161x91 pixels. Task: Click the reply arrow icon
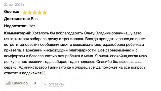point(45,84)
